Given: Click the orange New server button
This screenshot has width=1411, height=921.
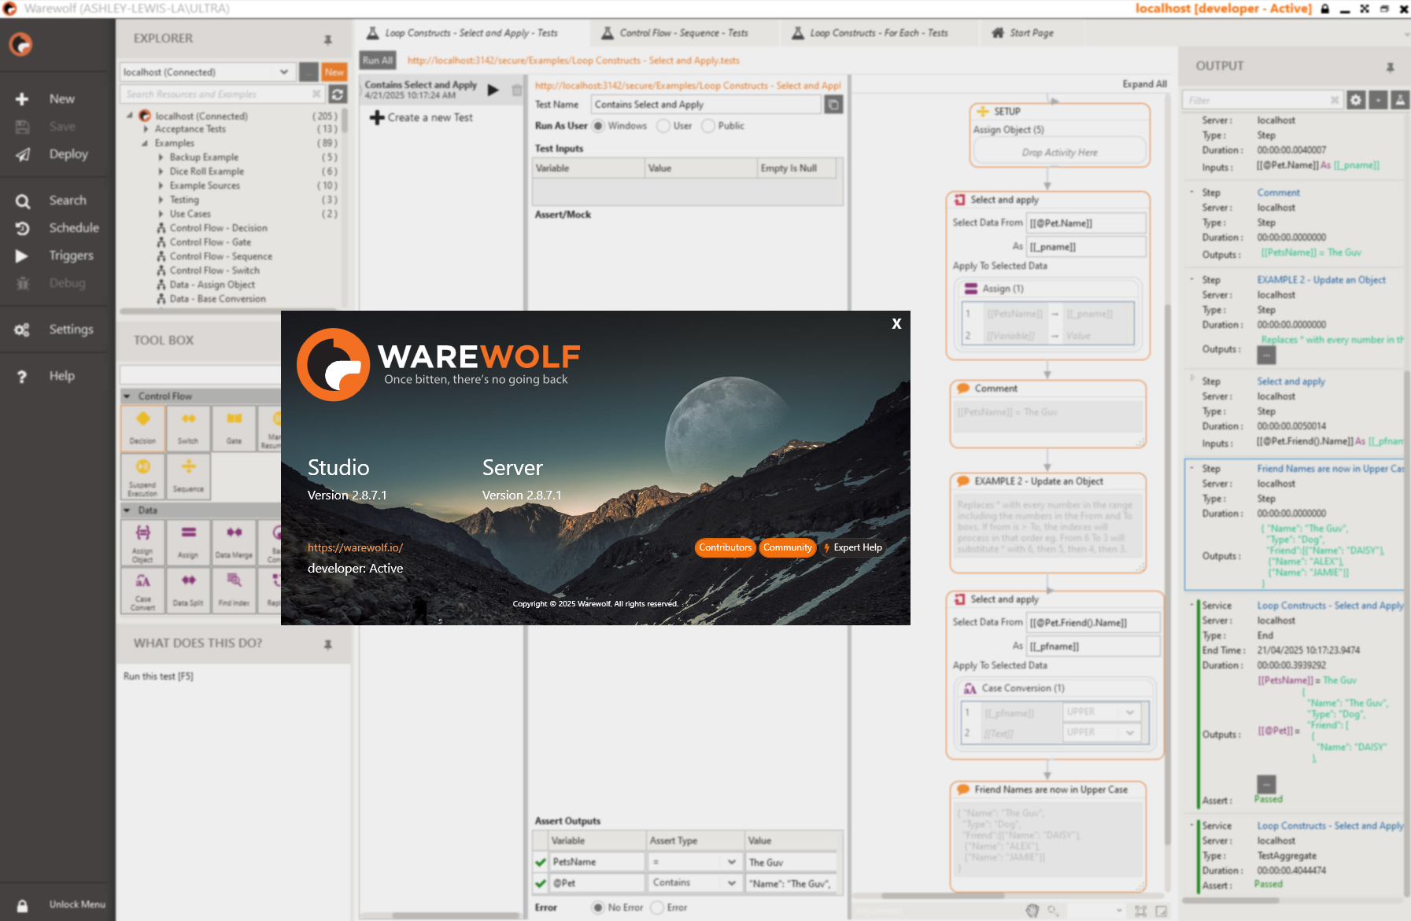Looking at the screenshot, I should pos(334,72).
